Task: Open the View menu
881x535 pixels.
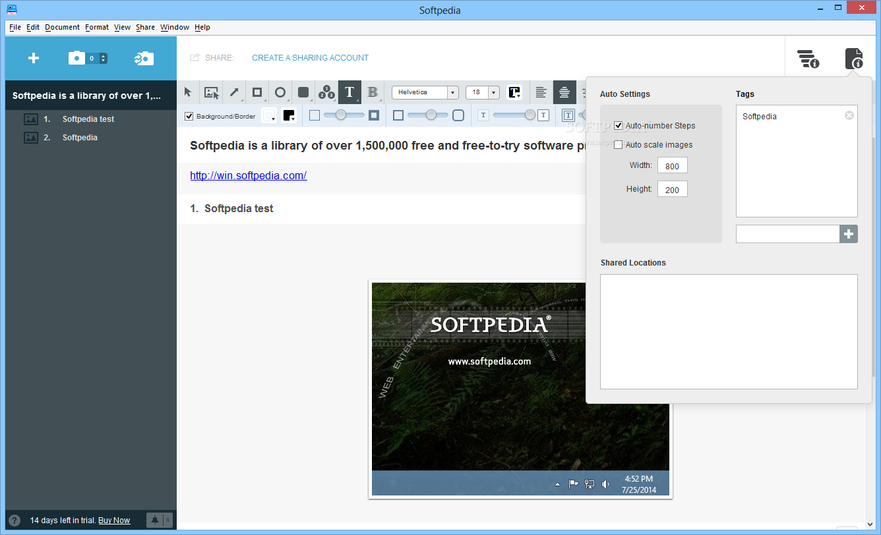Action: [x=122, y=27]
